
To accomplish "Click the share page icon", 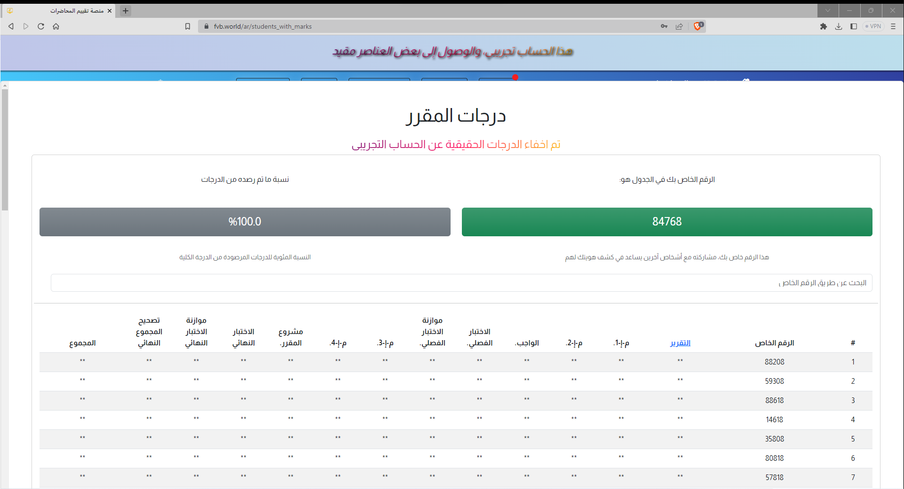I will click(x=679, y=26).
